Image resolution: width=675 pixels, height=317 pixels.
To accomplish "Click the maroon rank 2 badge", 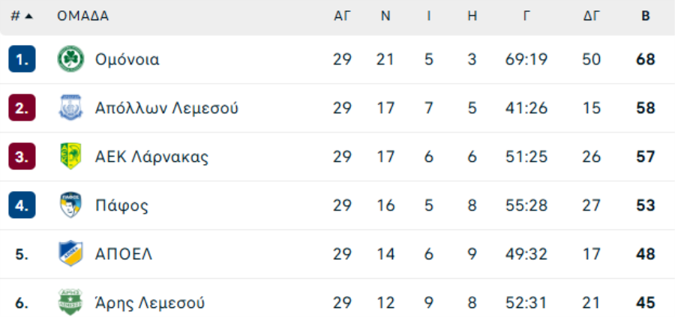I will pos(22,108).
